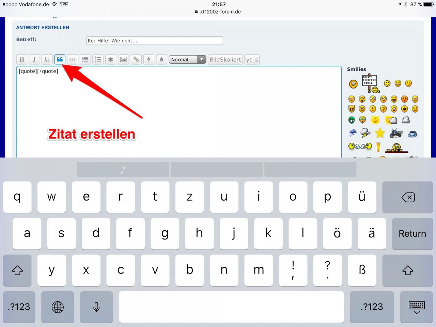
Task: Toggle underline formatting button
Action: pos(47,59)
